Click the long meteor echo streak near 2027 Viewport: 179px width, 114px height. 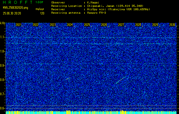121,80
